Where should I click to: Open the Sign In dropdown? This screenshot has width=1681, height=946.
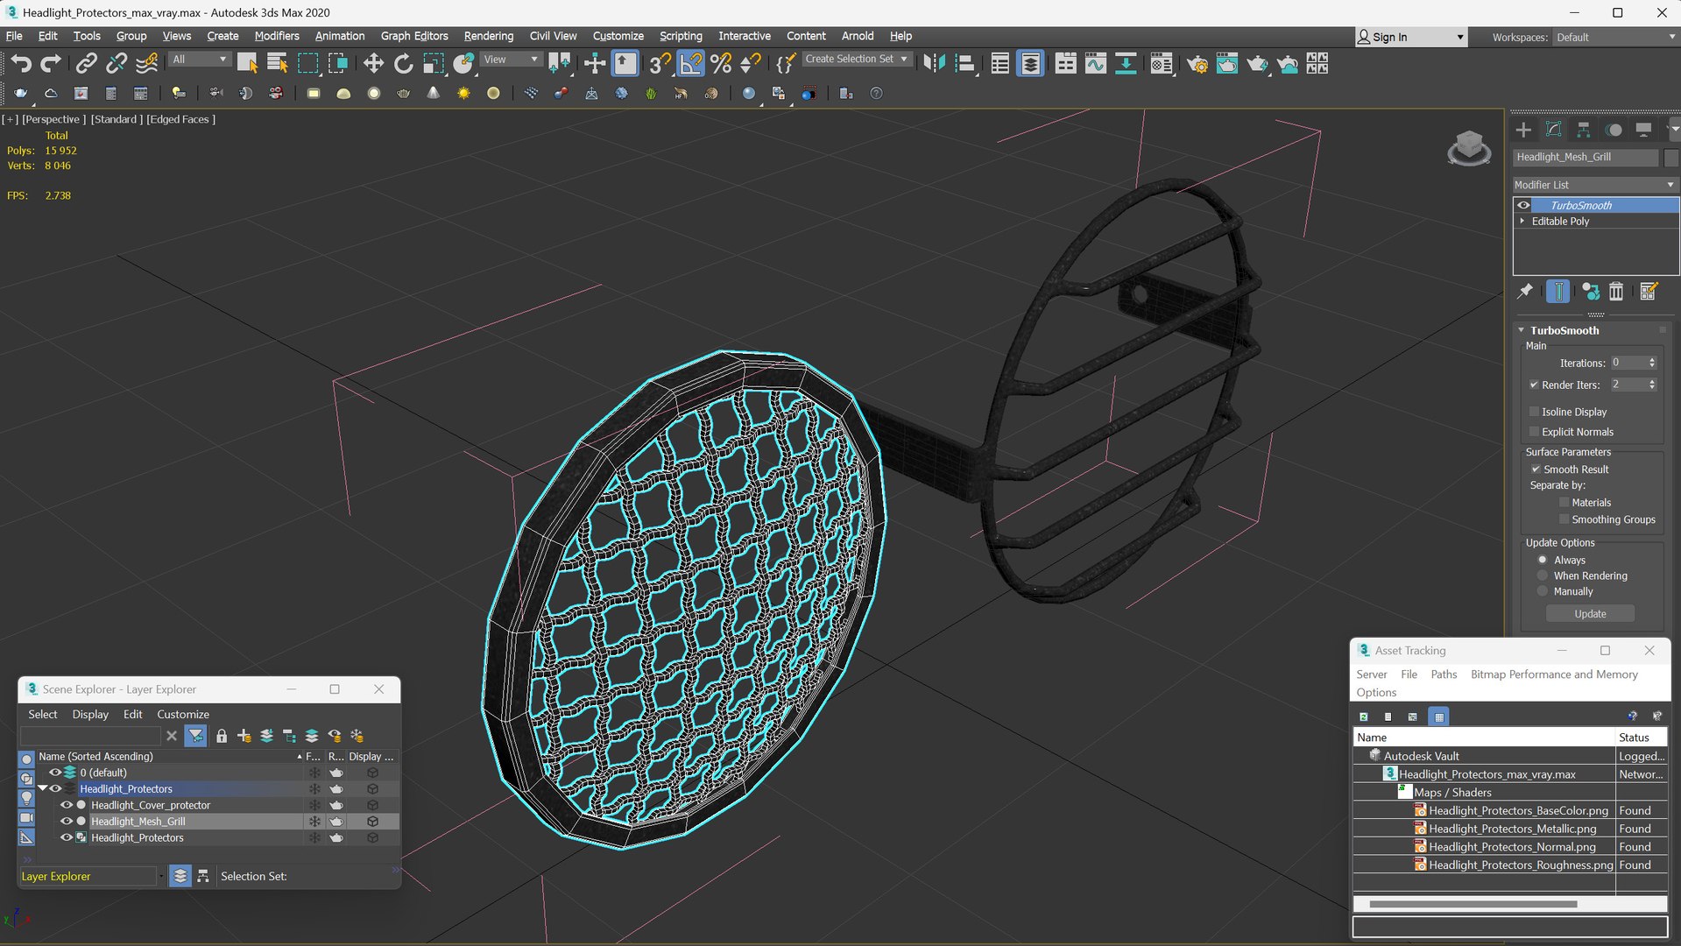[1410, 37]
